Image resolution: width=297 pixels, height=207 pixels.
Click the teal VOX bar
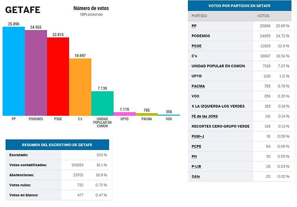(x=169, y=115)
